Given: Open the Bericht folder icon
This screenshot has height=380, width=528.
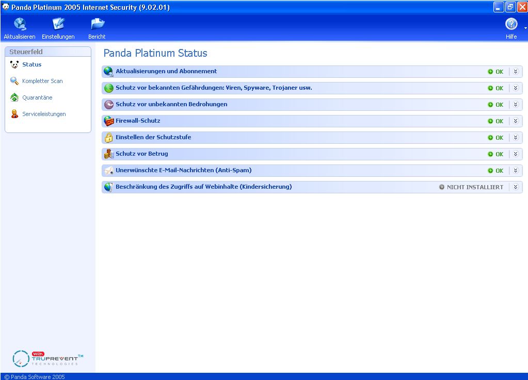Looking at the screenshot, I should [97, 24].
